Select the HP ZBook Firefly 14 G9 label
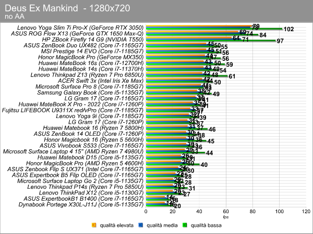Screen dimensions: 313x234 pos(93,40)
